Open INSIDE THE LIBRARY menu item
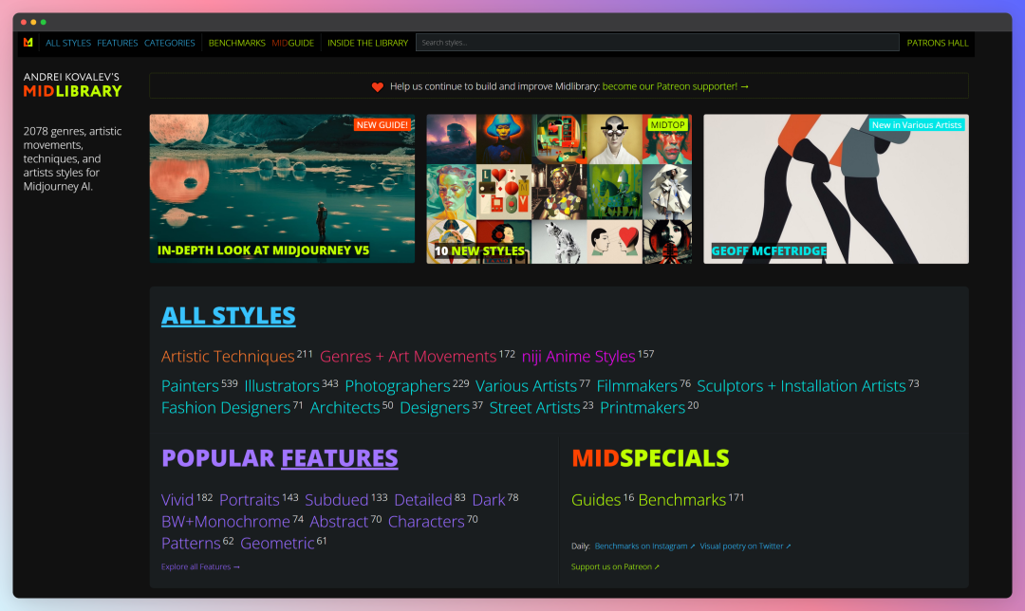 pos(367,43)
